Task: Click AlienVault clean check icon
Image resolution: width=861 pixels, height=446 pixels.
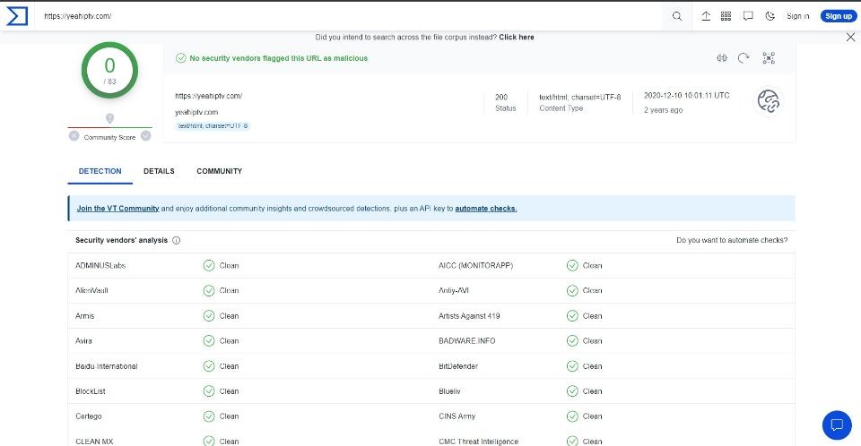Action: pyautogui.click(x=209, y=291)
